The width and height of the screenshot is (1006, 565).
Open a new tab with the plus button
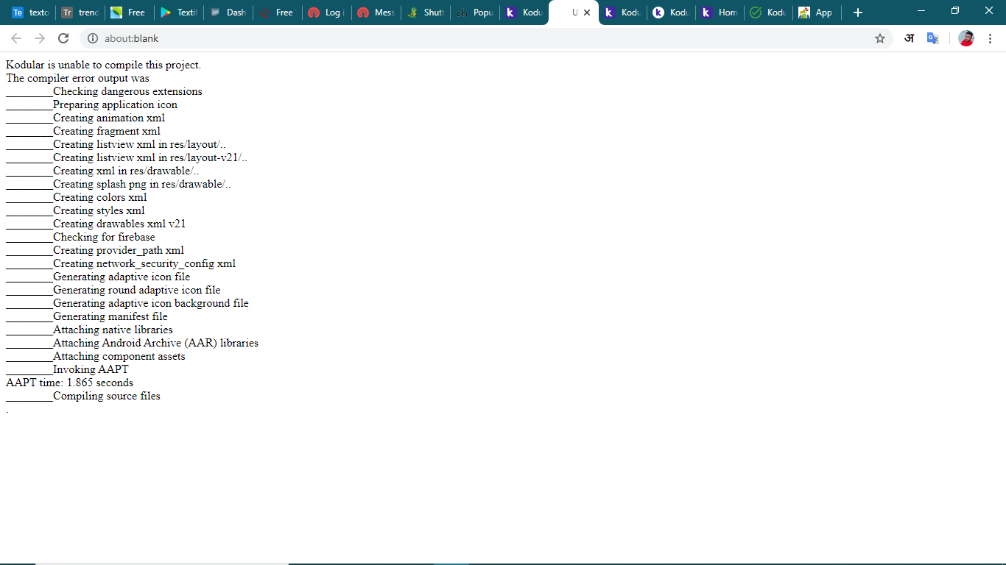pyautogui.click(x=857, y=13)
